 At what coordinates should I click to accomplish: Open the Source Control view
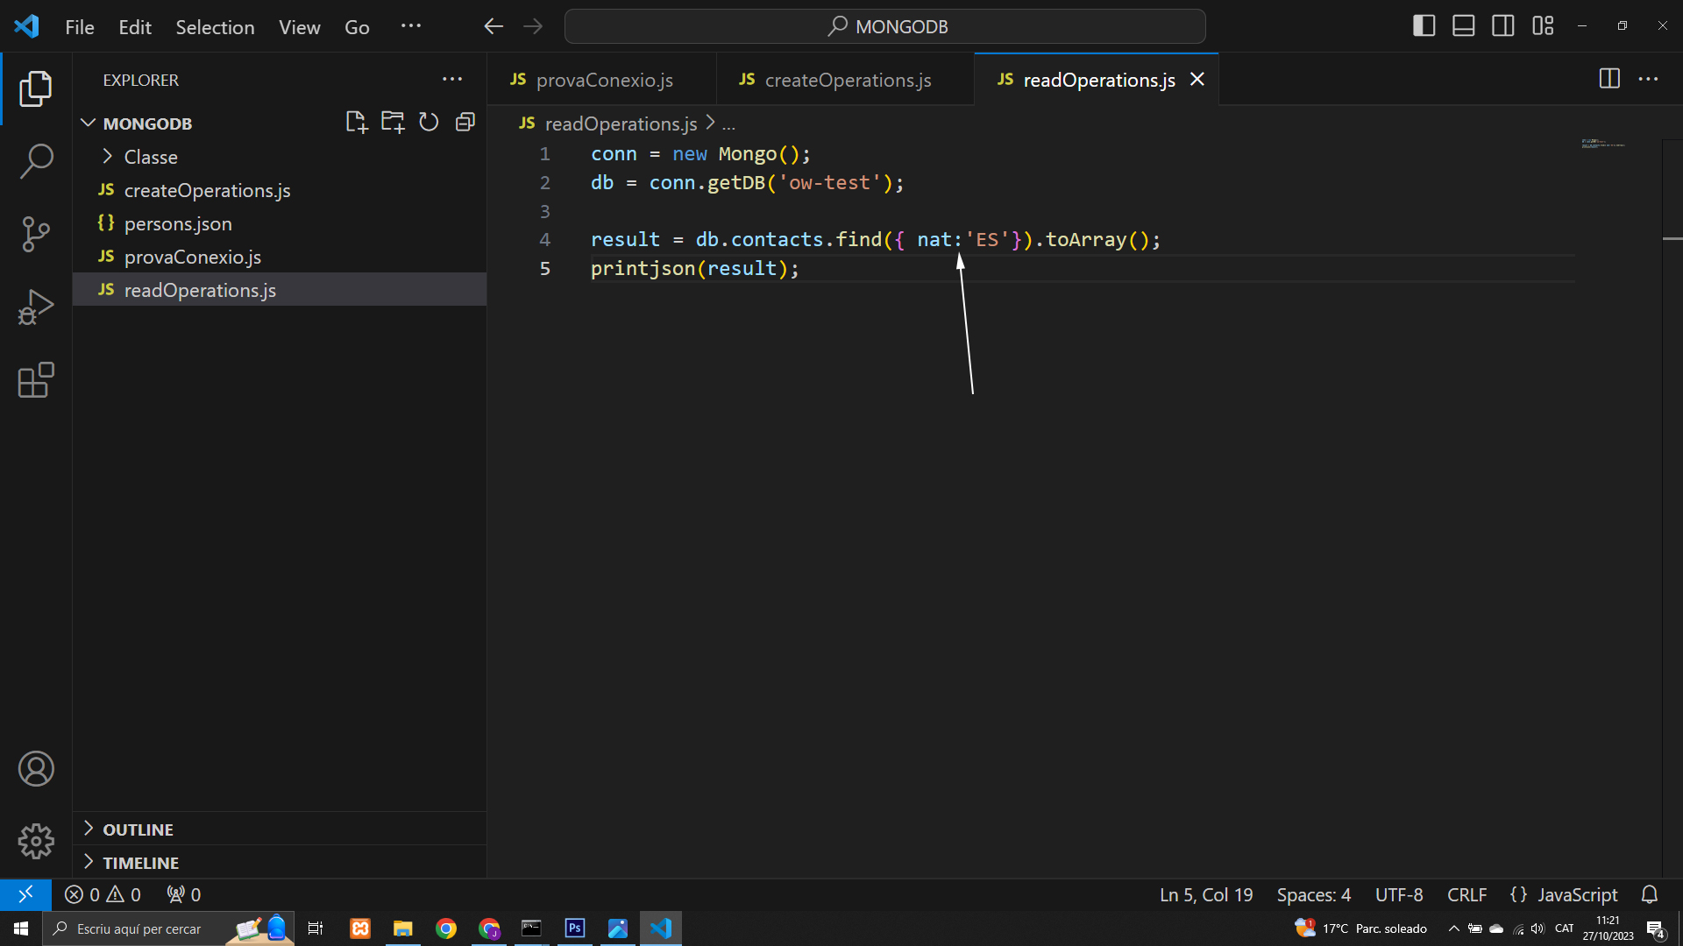click(x=36, y=234)
